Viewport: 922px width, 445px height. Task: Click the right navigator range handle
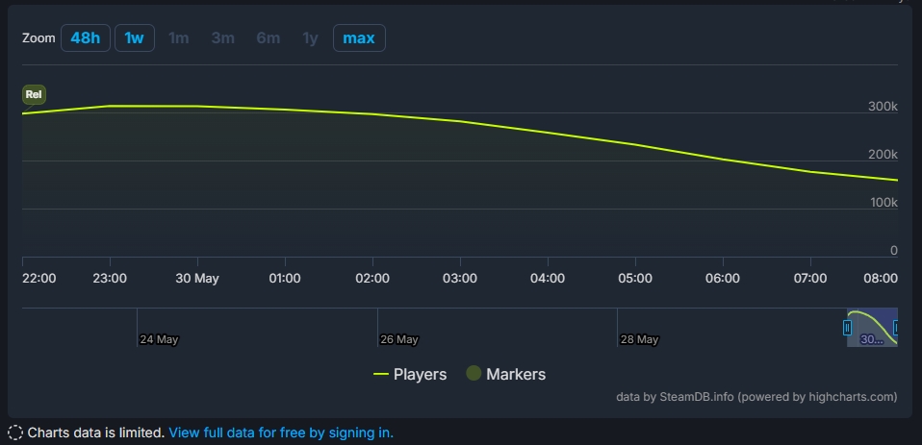click(x=896, y=328)
